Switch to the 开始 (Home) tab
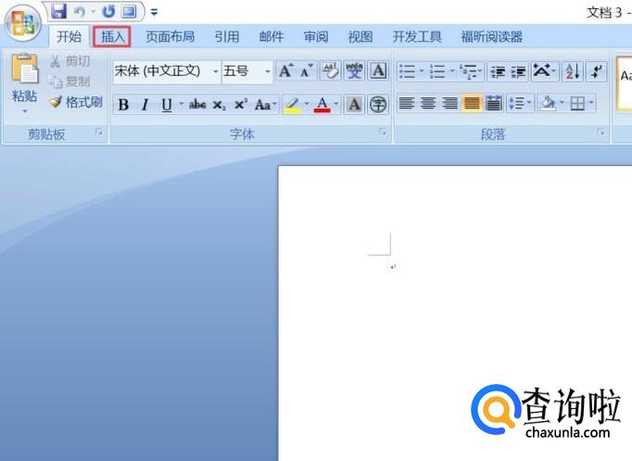The height and width of the screenshot is (461, 632). (69, 37)
